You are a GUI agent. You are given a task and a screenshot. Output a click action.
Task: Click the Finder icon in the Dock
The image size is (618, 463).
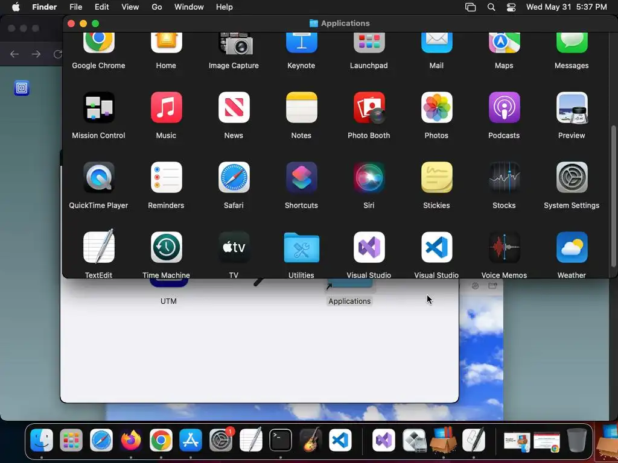tap(42, 440)
